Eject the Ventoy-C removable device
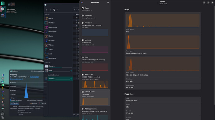Image resolution: width=215 pixels, height=120 pixels. pyautogui.click(x=71, y=79)
